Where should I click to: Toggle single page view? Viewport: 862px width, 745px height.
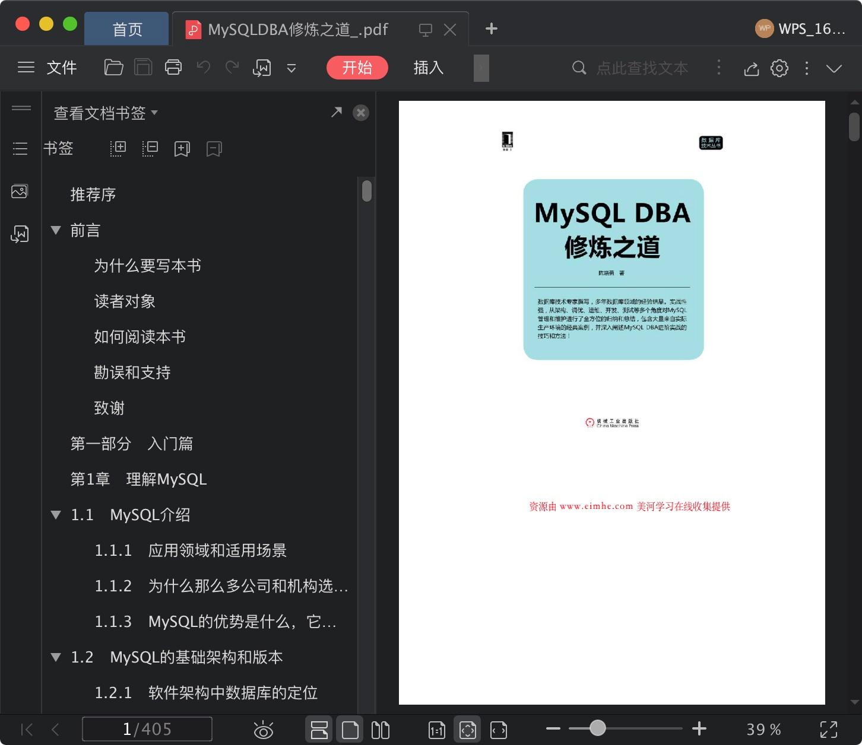350,730
